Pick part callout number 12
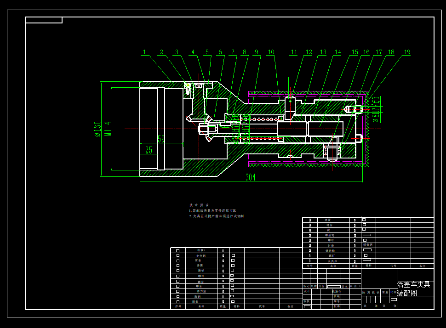 [309, 52]
